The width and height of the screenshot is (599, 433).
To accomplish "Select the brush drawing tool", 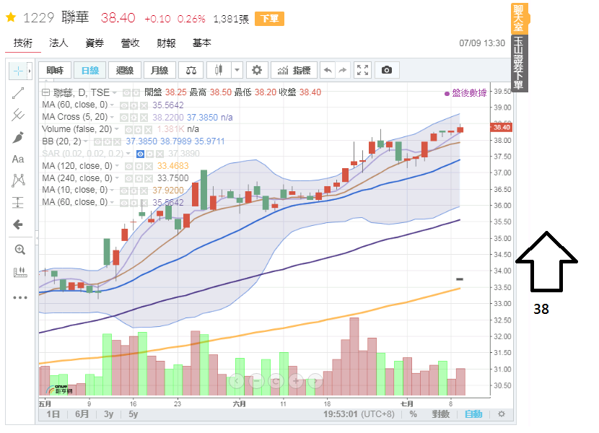I will click(x=18, y=137).
